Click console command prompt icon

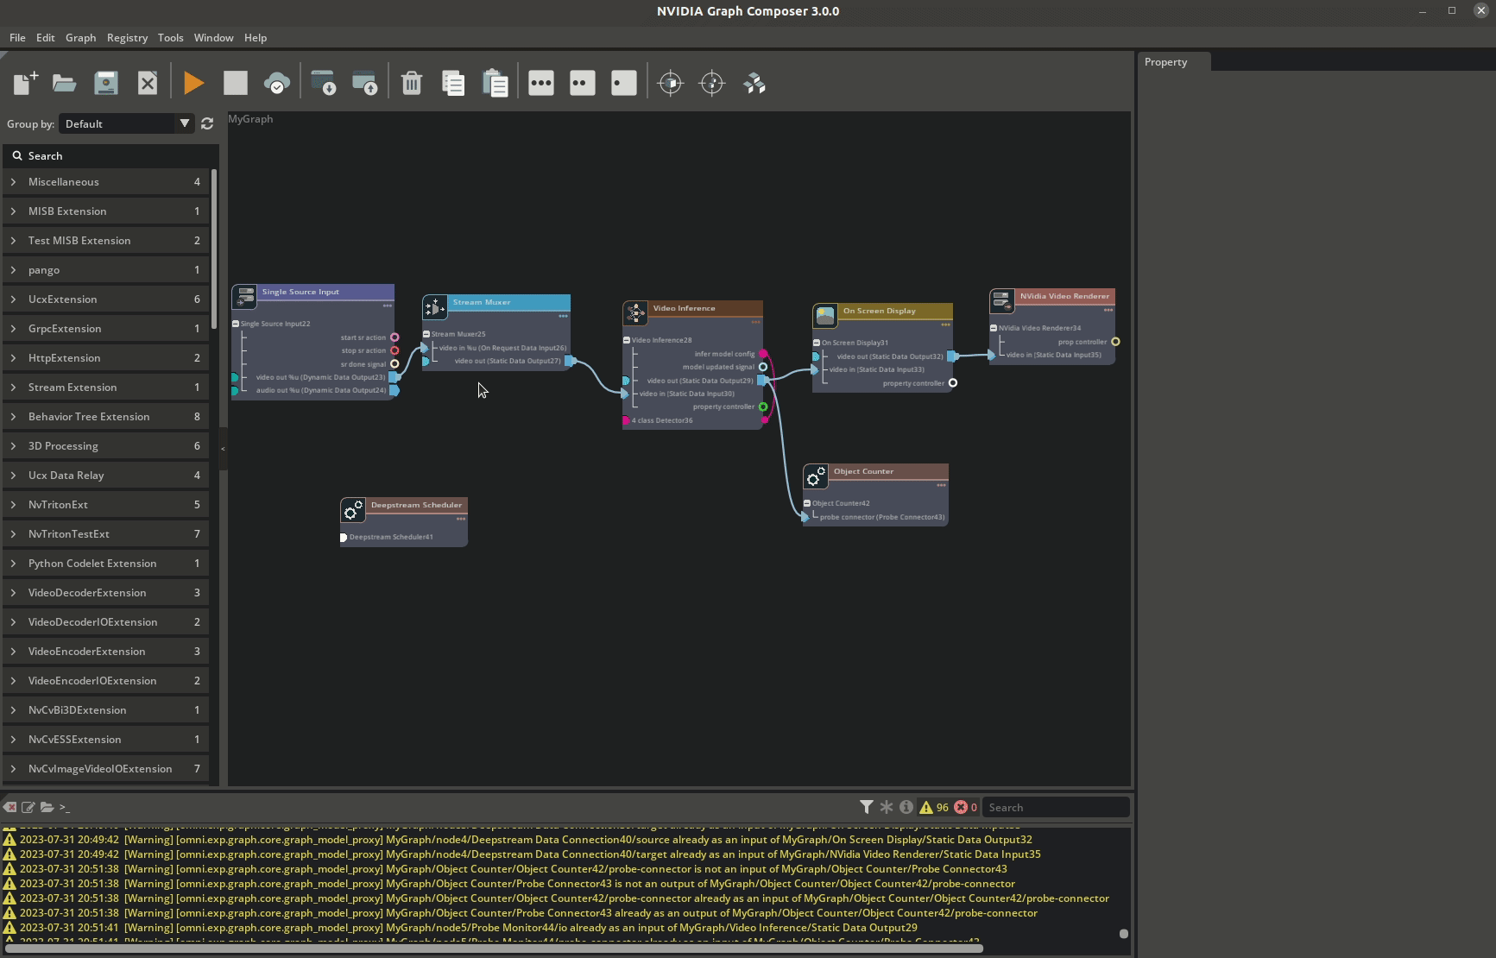pos(65,807)
